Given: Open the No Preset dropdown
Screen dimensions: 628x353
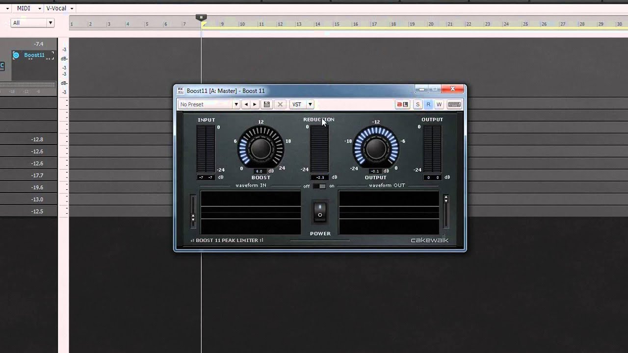Looking at the screenshot, I should point(209,104).
